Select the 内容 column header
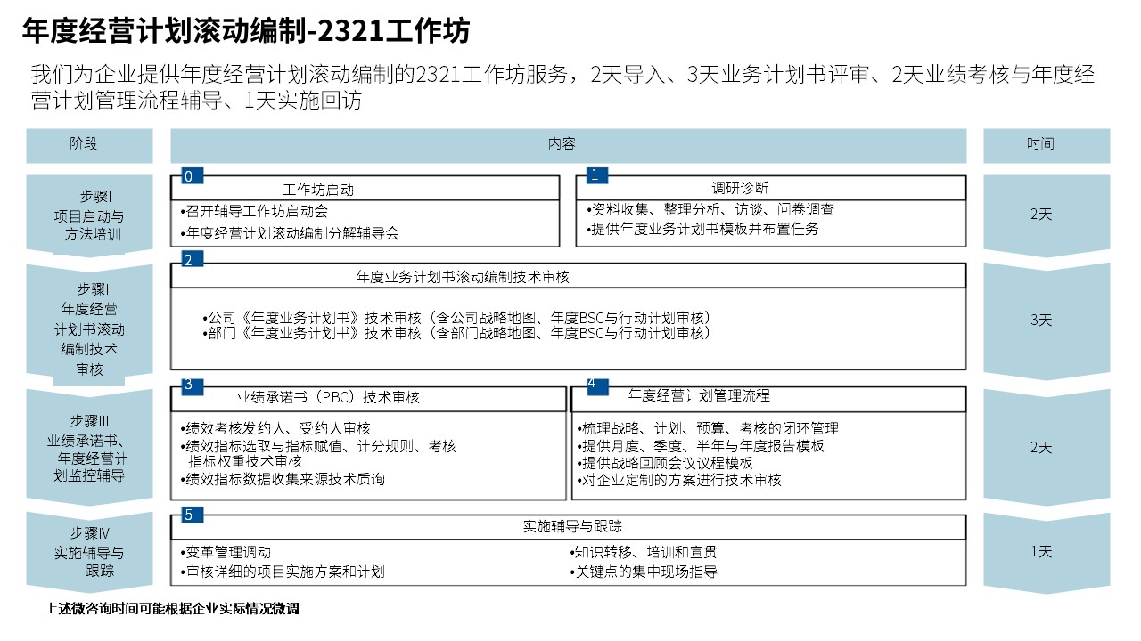1141x641 pixels. tap(568, 145)
